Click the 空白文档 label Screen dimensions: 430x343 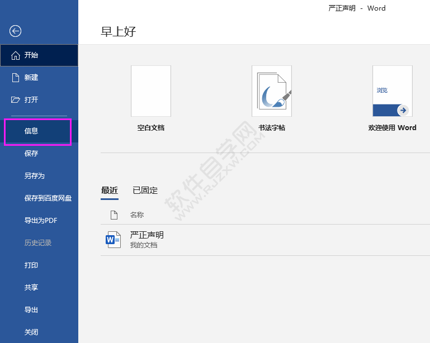[x=151, y=128]
